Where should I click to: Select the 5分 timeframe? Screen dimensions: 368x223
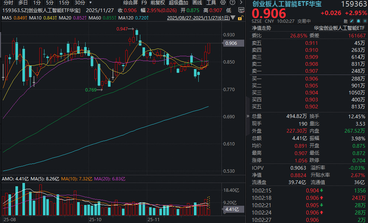[x=50, y=2]
